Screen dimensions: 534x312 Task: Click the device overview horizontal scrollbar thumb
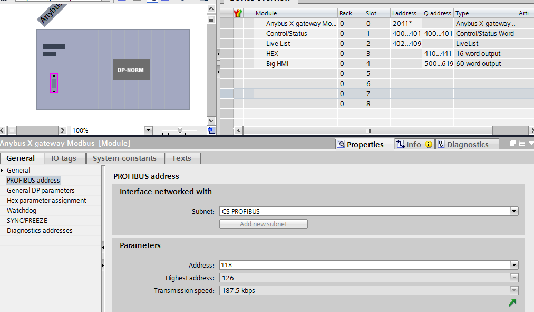(368, 130)
